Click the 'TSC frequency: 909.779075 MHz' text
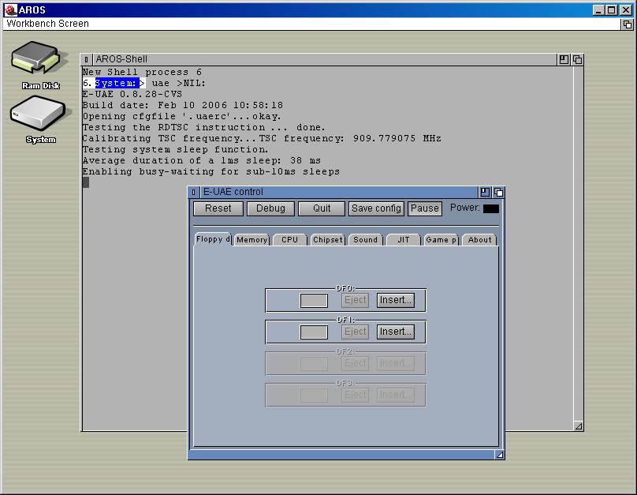637x495 pixels. (350, 138)
